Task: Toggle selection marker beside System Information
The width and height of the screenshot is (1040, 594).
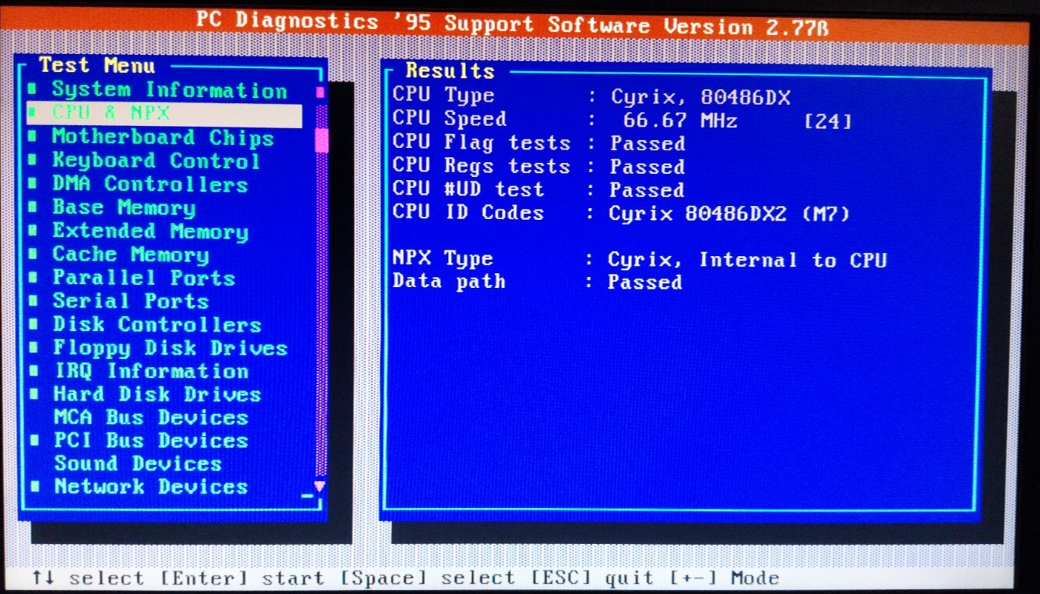Action: 32,91
